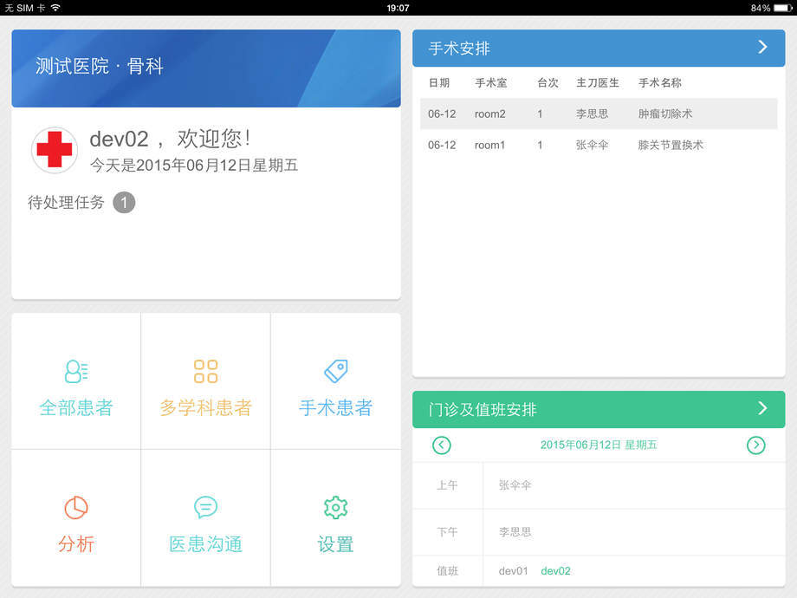Tap today's date line 今天是2015年06月12日星期五
This screenshot has width=797, height=598.
[x=194, y=166]
